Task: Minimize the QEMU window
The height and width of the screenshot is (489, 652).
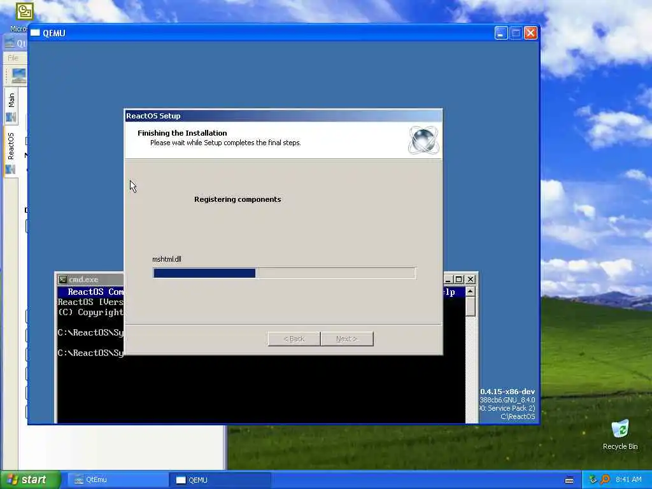Action: pyautogui.click(x=501, y=33)
